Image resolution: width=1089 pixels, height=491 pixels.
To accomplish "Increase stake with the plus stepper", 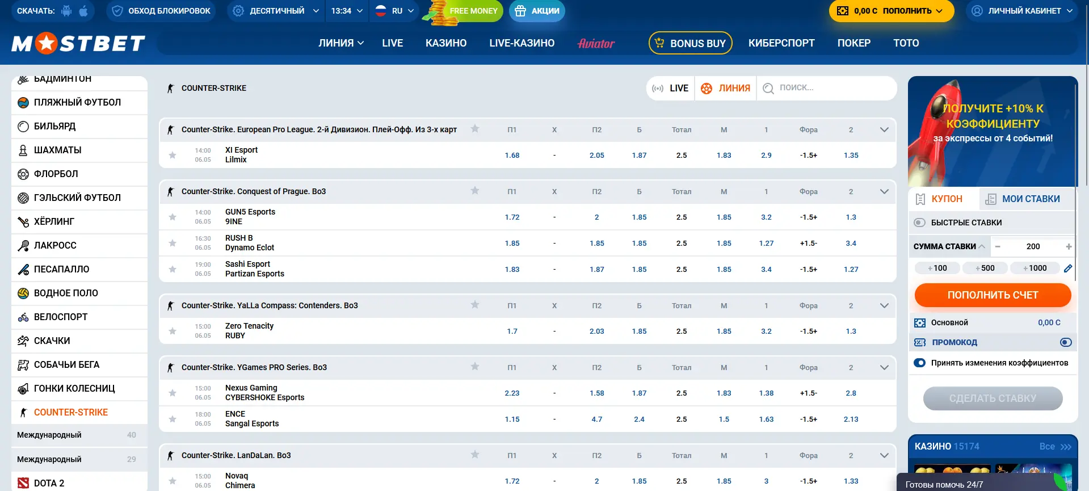I will point(1069,246).
